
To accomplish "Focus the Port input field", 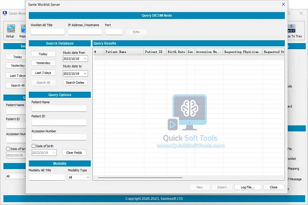I will coord(114,32).
